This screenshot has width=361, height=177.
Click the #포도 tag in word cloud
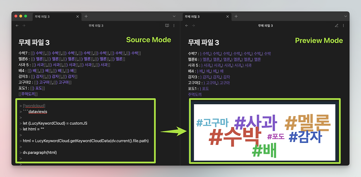click(276, 136)
